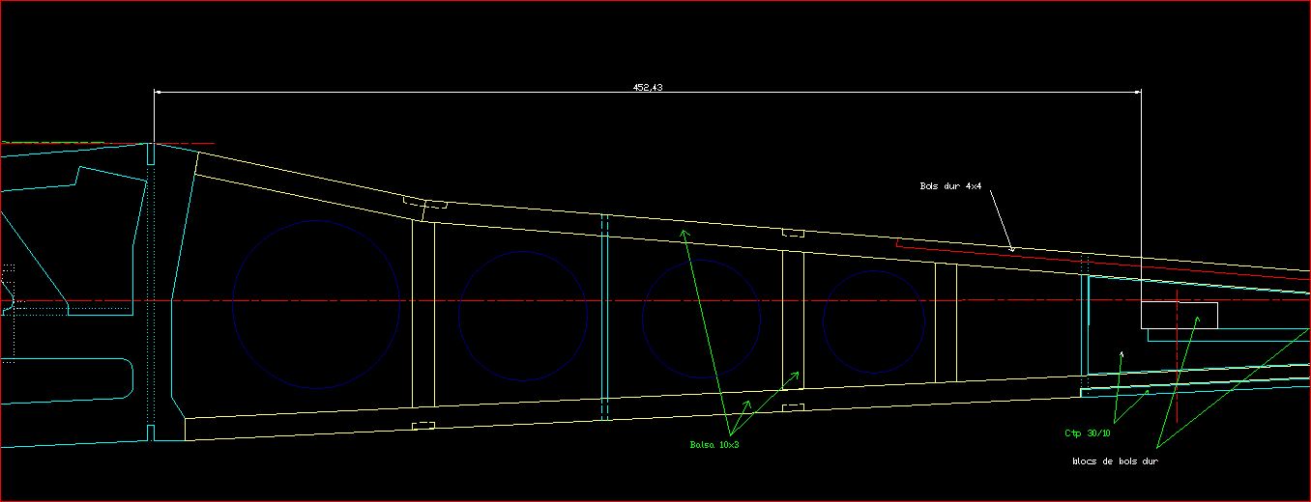
Task: Click the green 'Ctp 30/10' label
Action: pos(1088,433)
